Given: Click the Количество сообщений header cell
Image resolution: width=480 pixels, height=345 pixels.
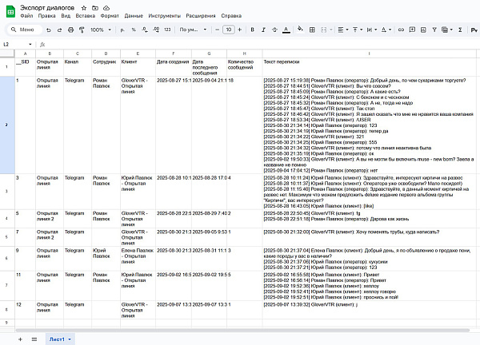Looking at the screenshot, I should point(244,67).
